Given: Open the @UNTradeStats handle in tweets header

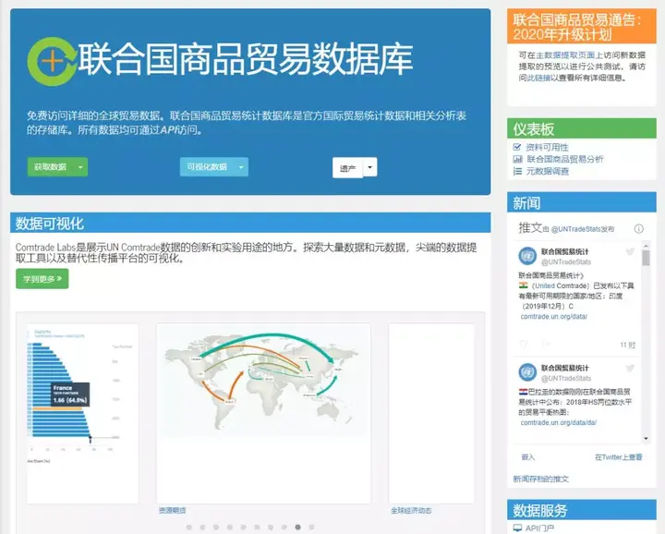Looking at the screenshot, I should [576, 229].
